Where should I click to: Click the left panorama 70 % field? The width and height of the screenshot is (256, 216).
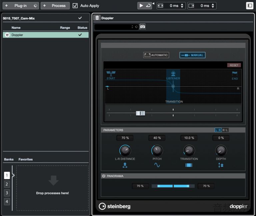tap(140, 186)
